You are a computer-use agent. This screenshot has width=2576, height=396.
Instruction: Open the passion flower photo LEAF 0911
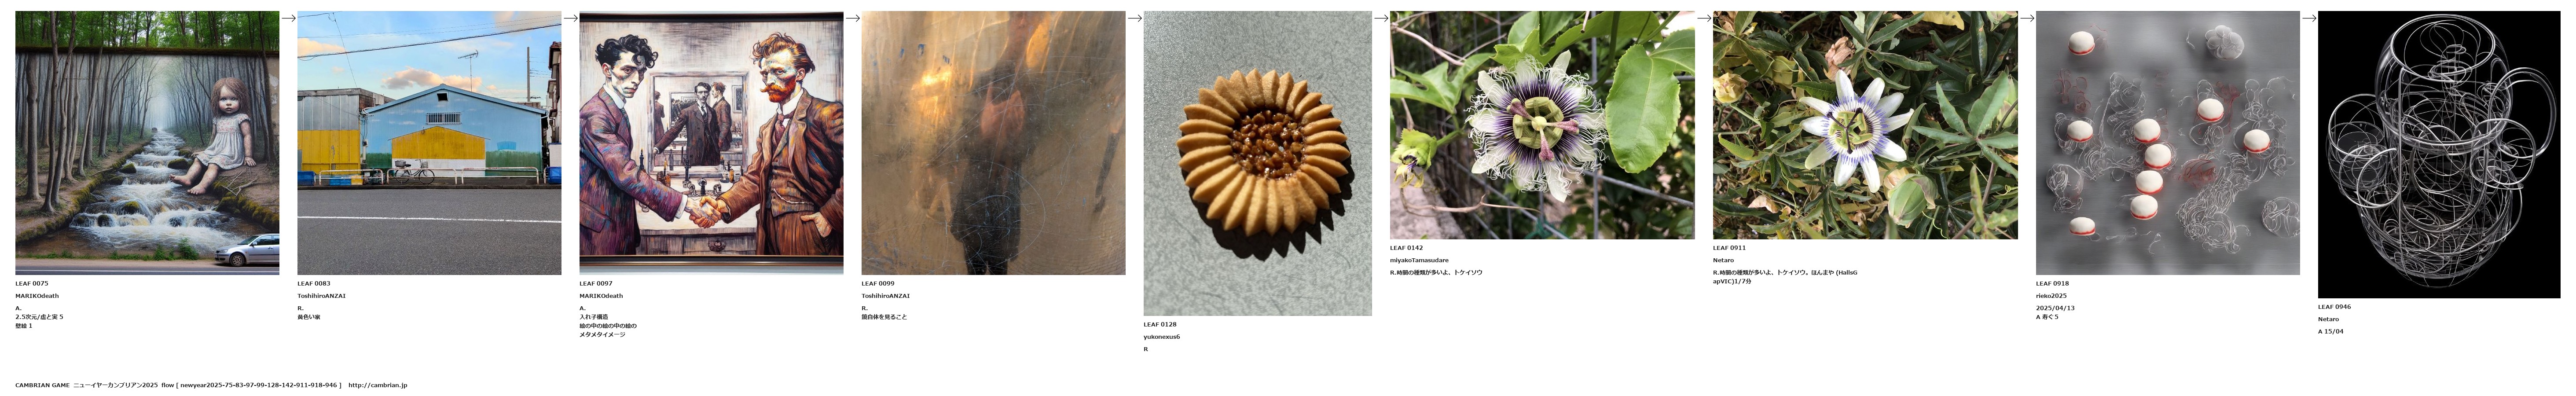(x=1865, y=125)
